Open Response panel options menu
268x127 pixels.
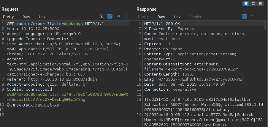[261, 16]
